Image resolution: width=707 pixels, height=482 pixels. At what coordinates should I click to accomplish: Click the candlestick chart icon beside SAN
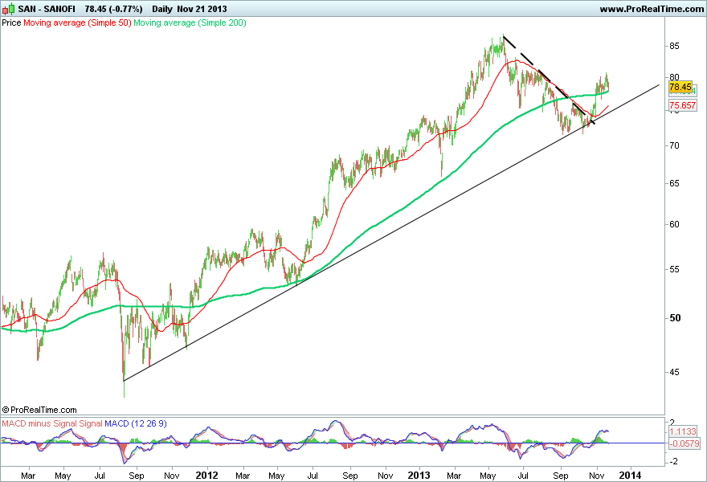tap(8, 9)
